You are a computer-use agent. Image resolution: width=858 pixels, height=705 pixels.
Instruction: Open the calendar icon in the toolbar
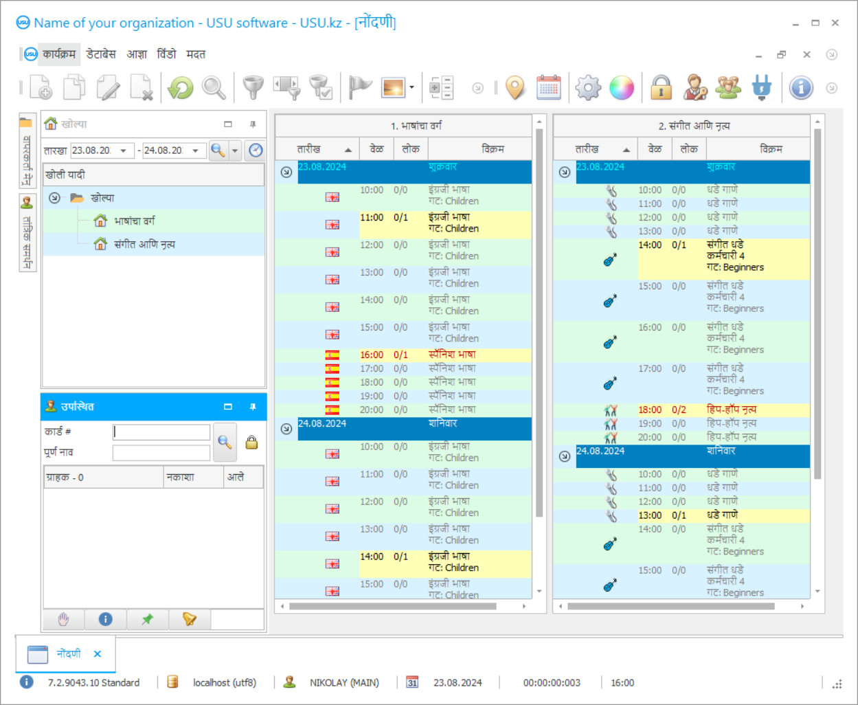point(548,87)
